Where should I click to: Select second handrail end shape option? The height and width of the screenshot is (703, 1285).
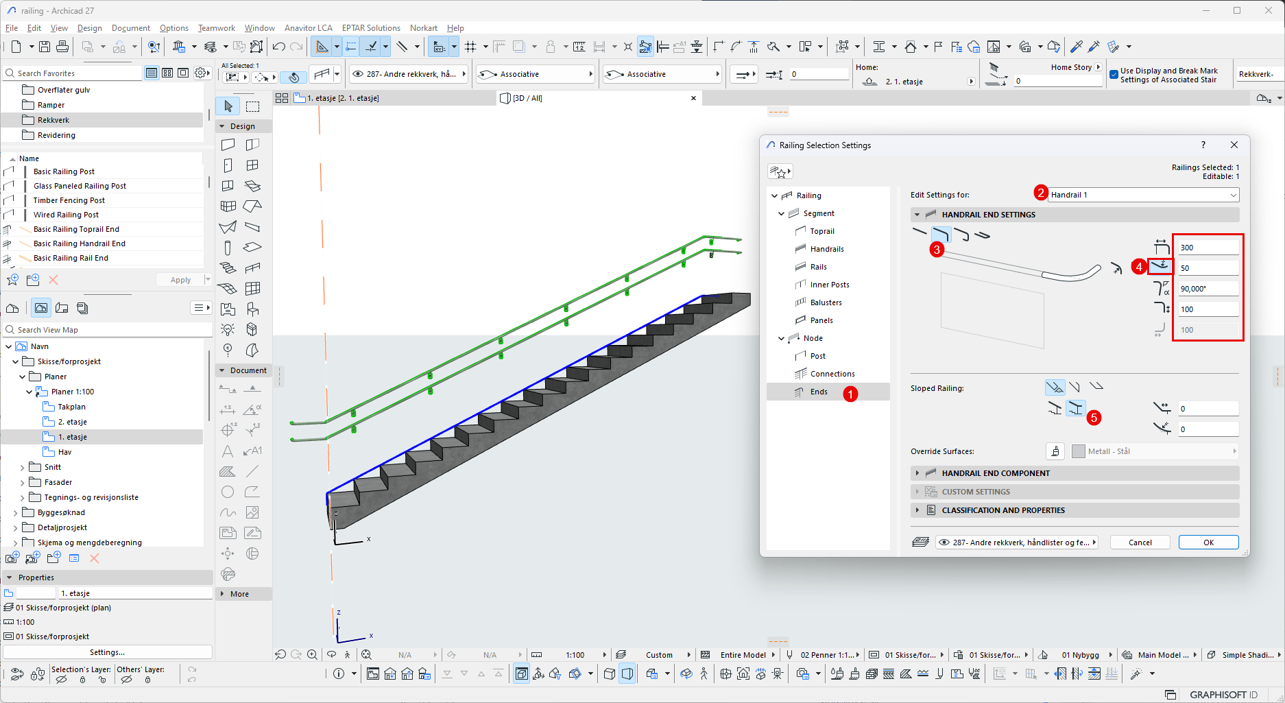[941, 235]
